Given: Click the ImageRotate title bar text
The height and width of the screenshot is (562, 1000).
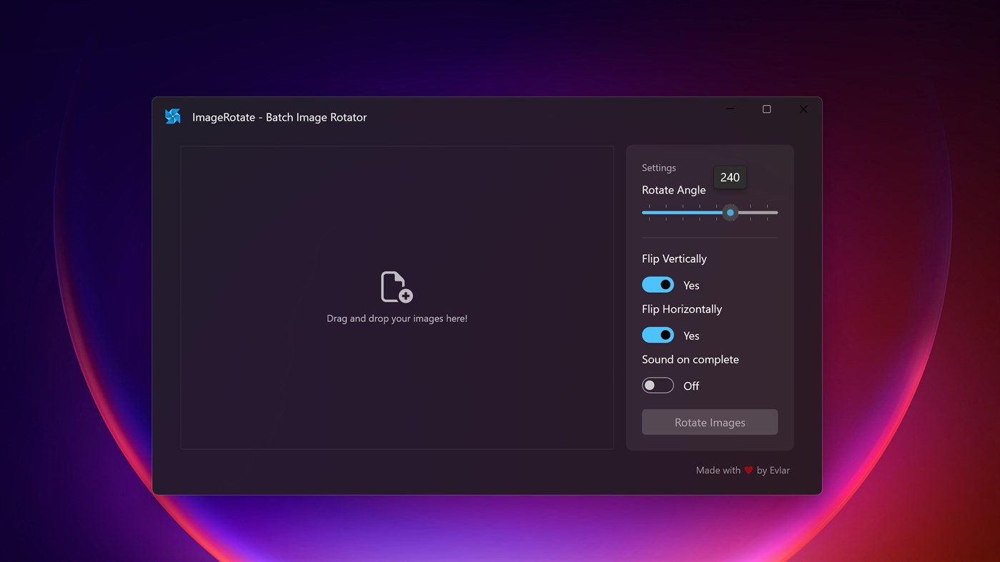Looking at the screenshot, I should tap(279, 116).
